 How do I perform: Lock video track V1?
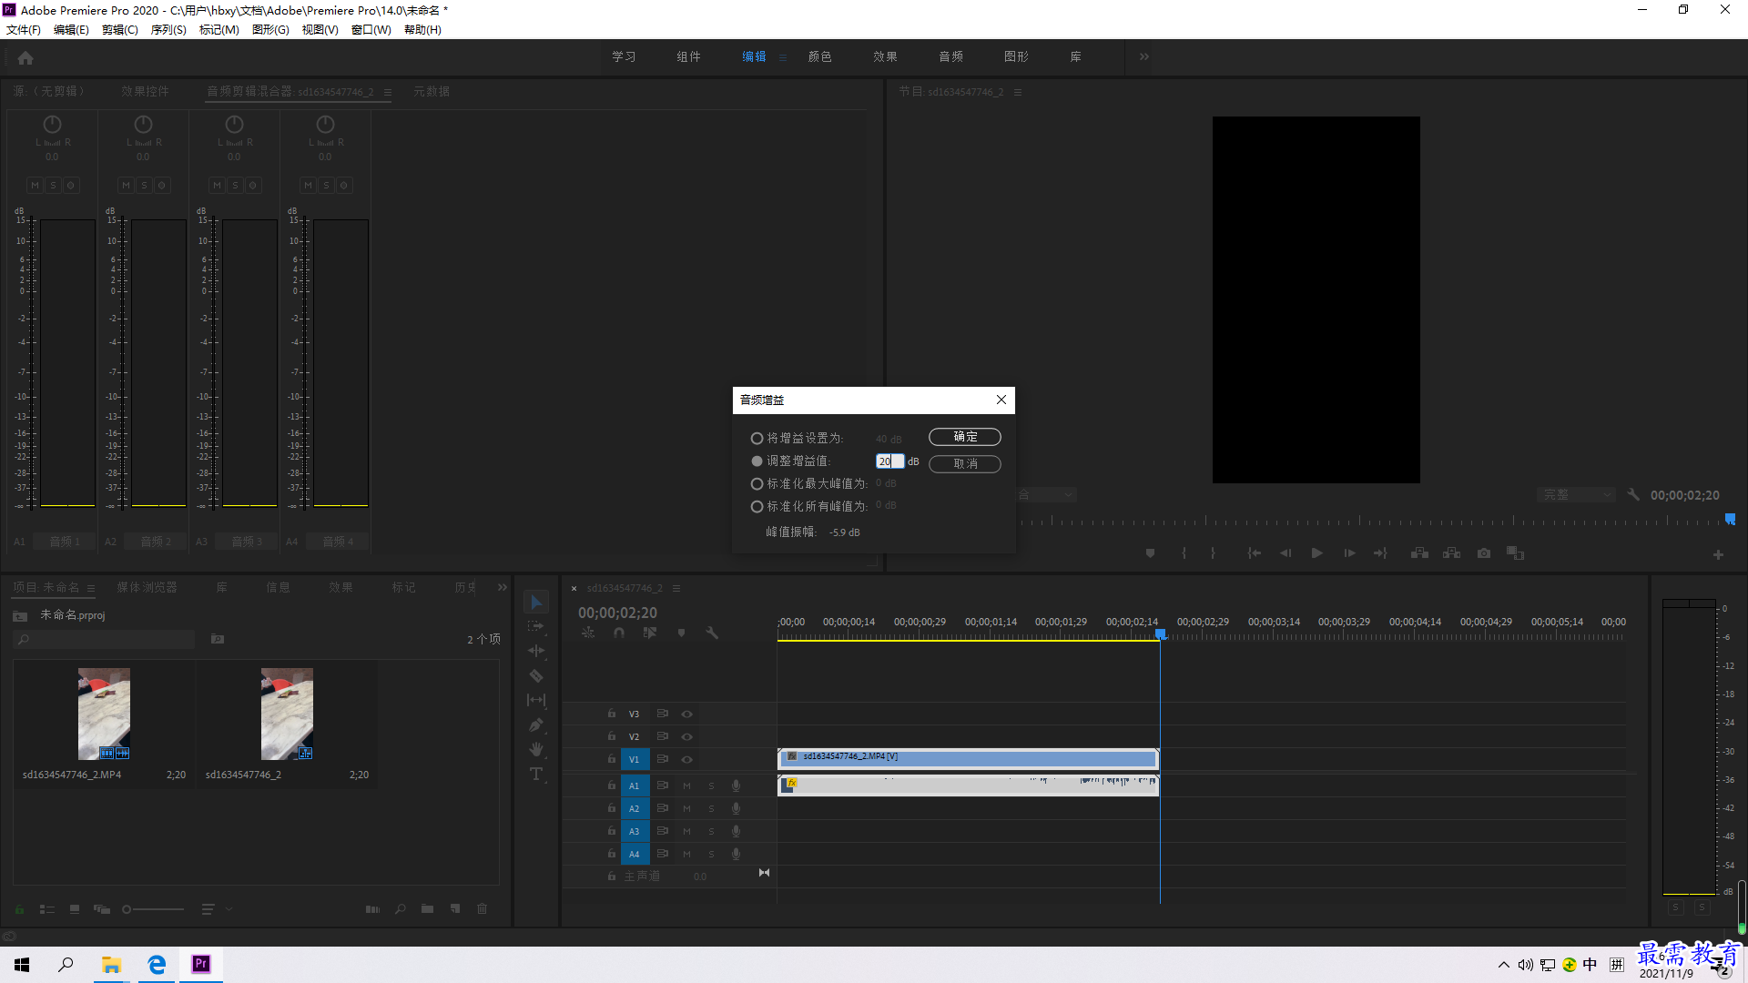pyautogui.click(x=612, y=759)
